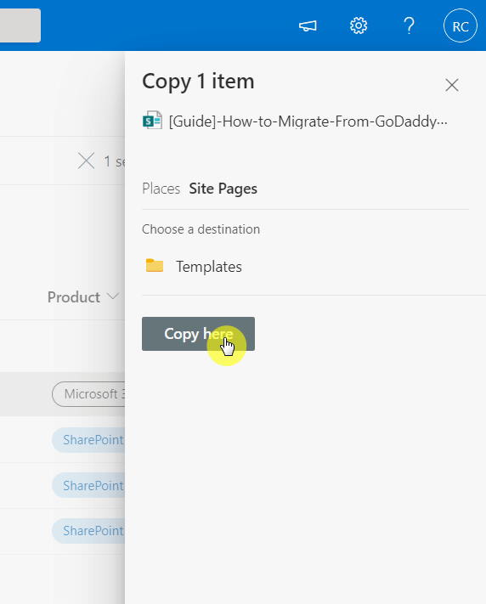Close the Copy 1 item panel
This screenshot has height=604, width=486.
click(452, 85)
